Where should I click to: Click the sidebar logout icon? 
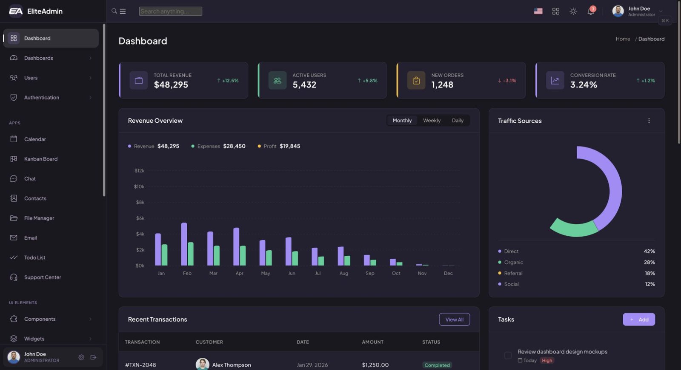point(94,357)
